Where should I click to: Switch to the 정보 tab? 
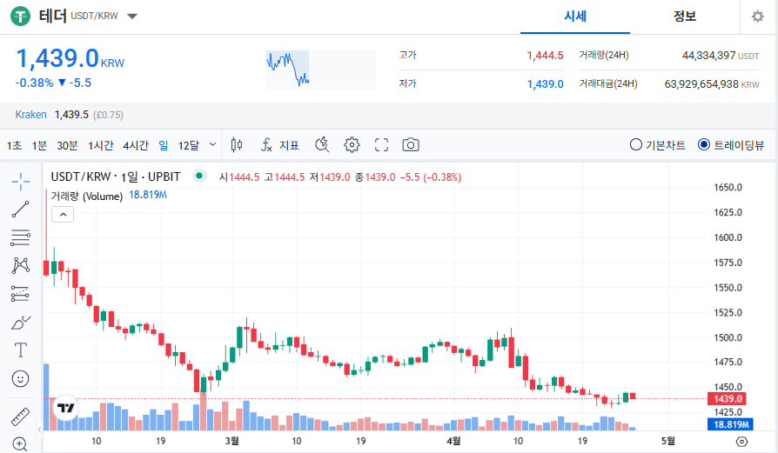tap(685, 17)
